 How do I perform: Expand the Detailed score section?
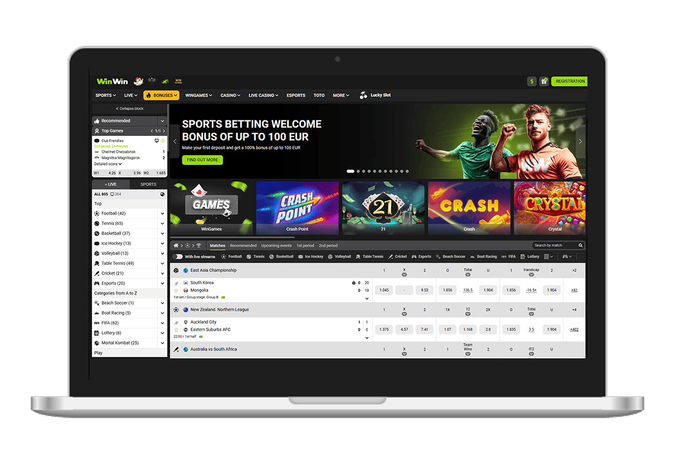tap(108, 164)
